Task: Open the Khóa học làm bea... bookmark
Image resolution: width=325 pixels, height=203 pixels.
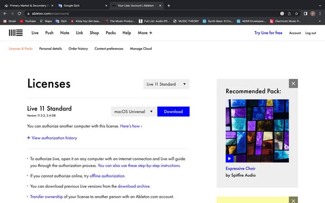Action: click(86, 21)
